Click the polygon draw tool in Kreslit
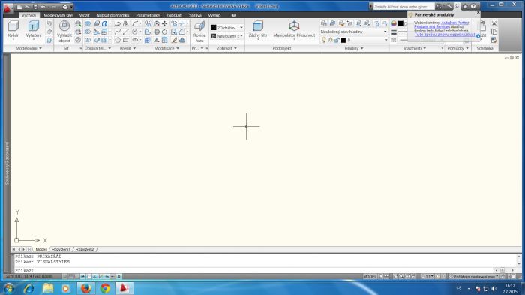 (118, 40)
